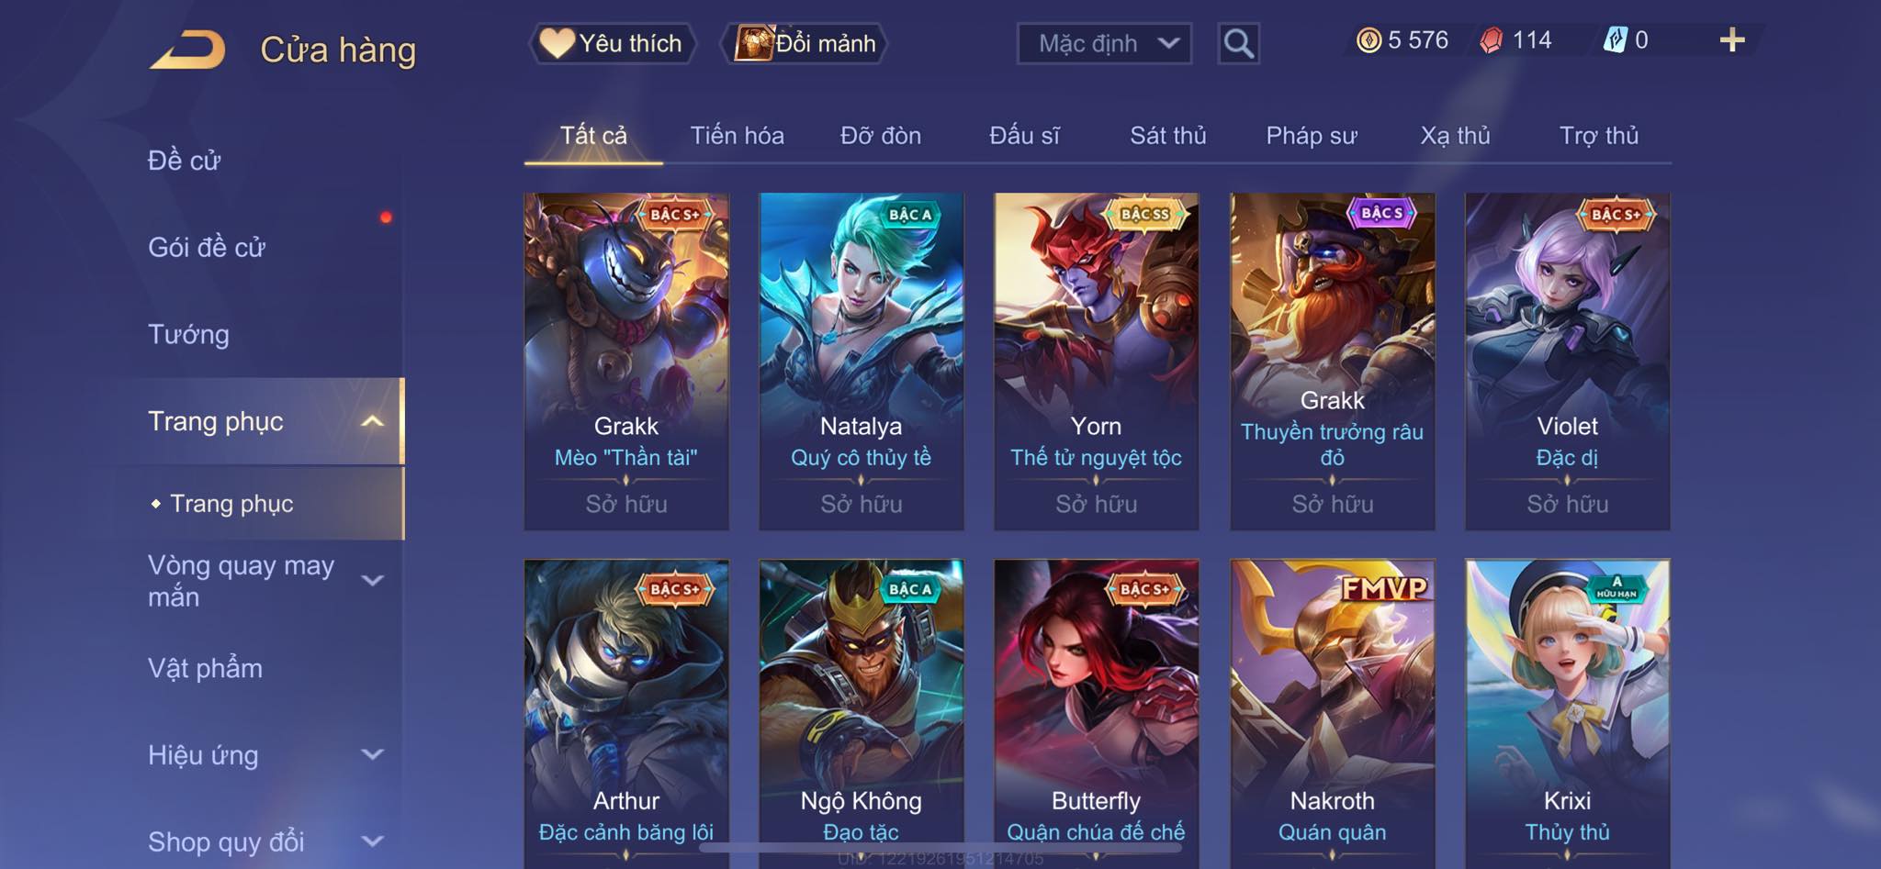Tap the red ruby currency icon
Viewport: 1881px width, 869px height.
click(x=1492, y=40)
